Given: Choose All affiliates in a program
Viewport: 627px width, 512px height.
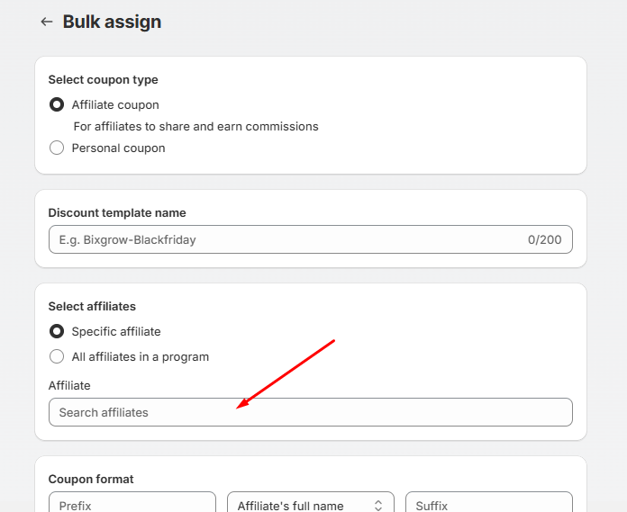Looking at the screenshot, I should pyautogui.click(x=57, y=356).
